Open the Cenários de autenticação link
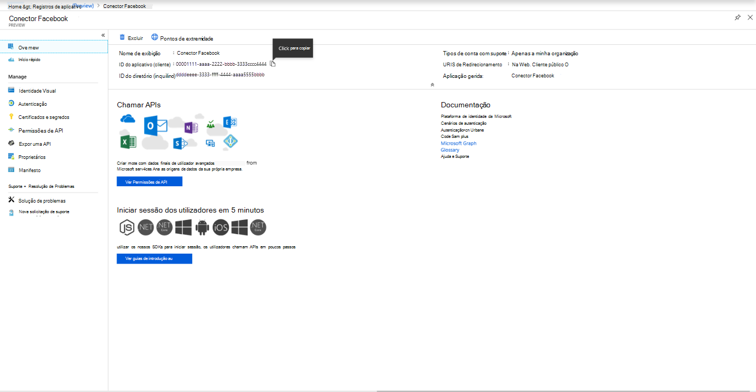The image size is (756, 392). pyautogui.click(x=464, y=123)
